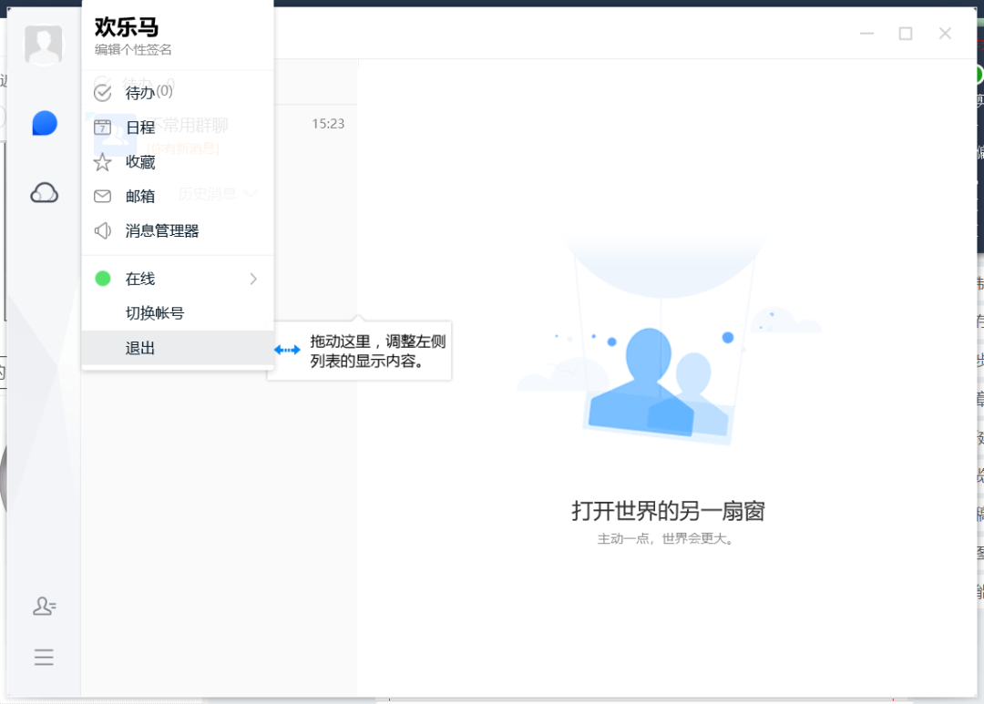Maximize the chat window
This screenshot has height=704, width=984.
tap(906, 34)
